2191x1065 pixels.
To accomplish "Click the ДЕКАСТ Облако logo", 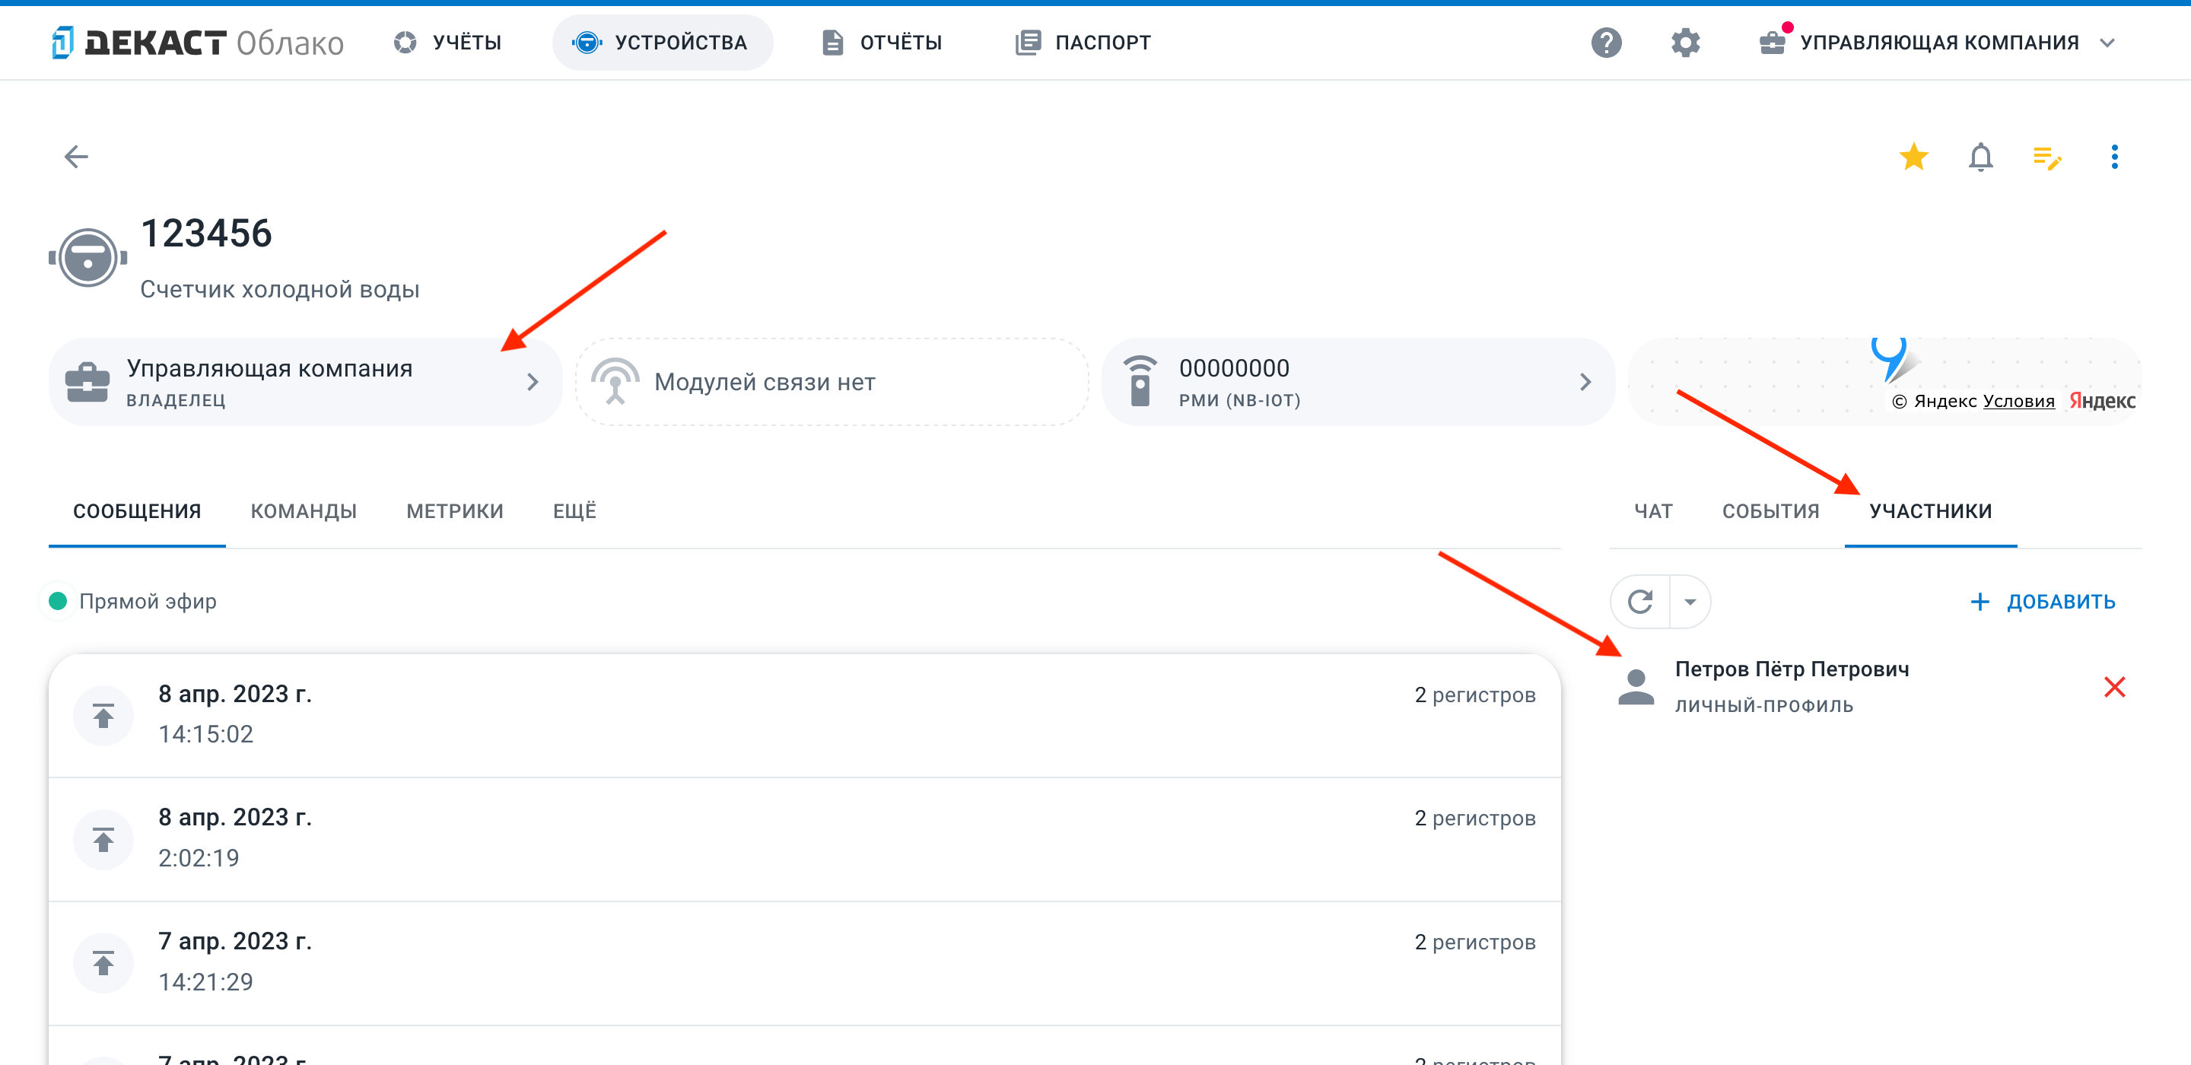I will [x=197, y=42].
